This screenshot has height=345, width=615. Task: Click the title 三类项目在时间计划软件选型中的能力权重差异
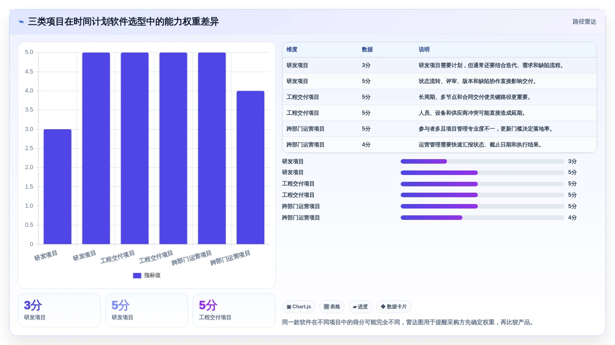[x=123, y=22]
